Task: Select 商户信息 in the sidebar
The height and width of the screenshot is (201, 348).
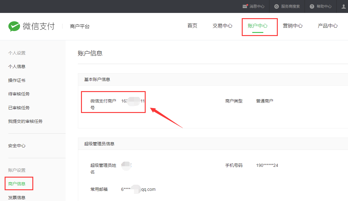Action: click(x=17, y=184)
